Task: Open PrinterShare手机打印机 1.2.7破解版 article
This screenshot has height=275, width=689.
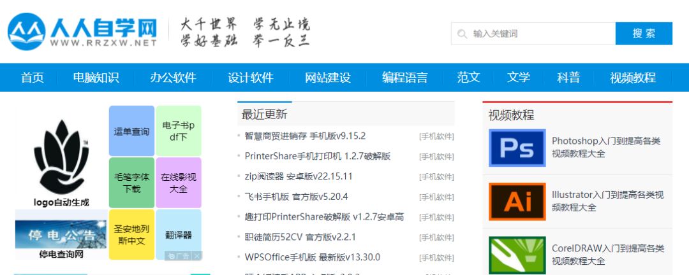Action: coord(318,156)
